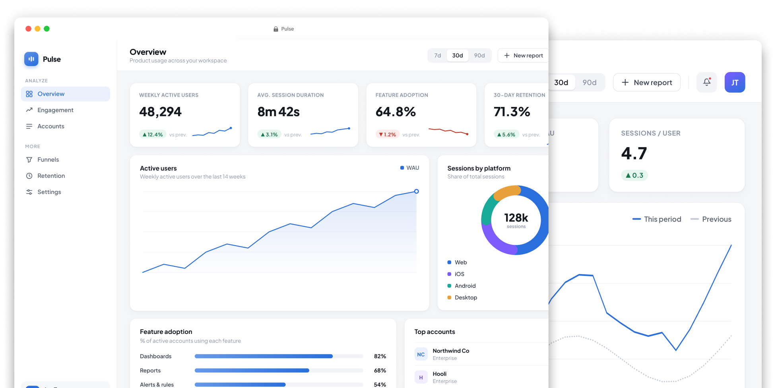Viewport: 776px width, 388px height.
Task: Click the NC account avatar
Action: coord(421,354)
